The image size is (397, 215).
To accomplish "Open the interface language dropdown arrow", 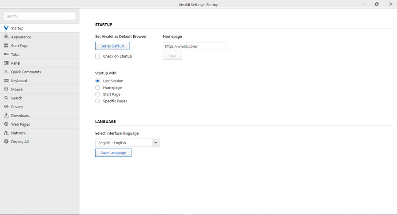I will pos(155,143).
